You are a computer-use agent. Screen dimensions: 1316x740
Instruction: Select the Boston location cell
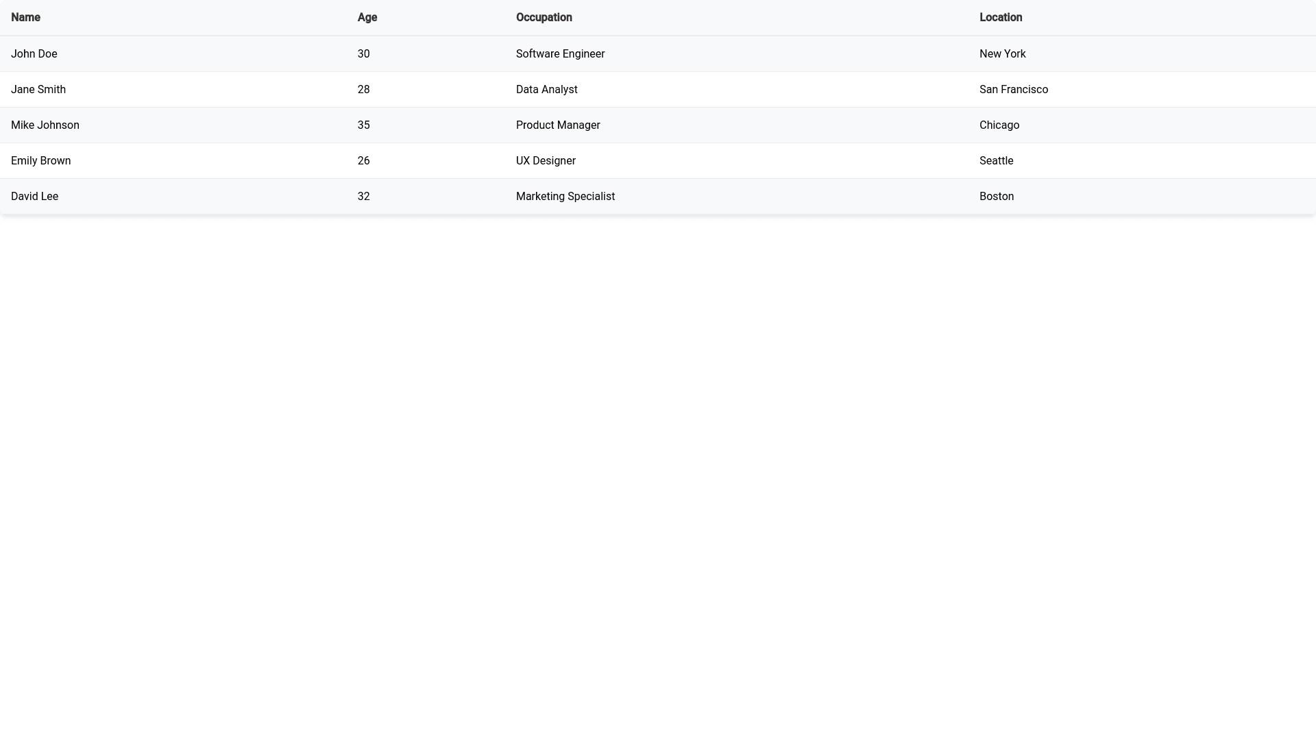click(x=996, y=197)
